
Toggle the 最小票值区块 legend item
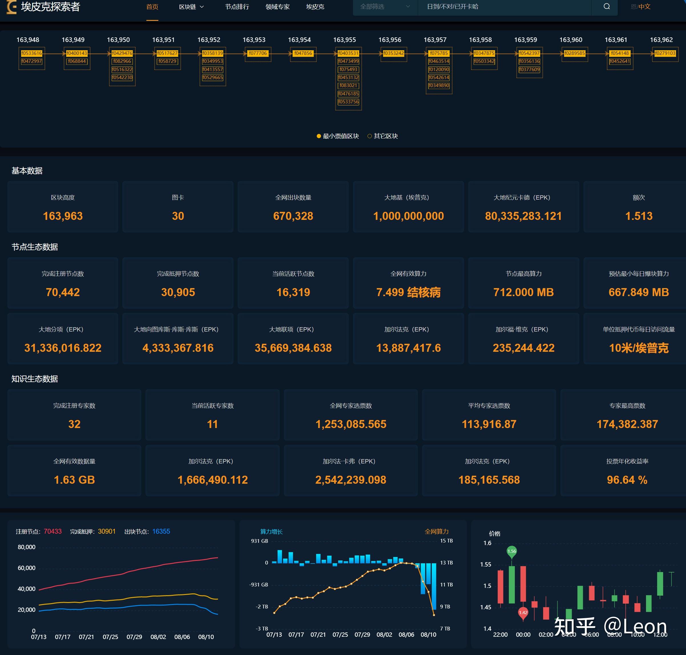pyautogui.click(x=337, y=136)
